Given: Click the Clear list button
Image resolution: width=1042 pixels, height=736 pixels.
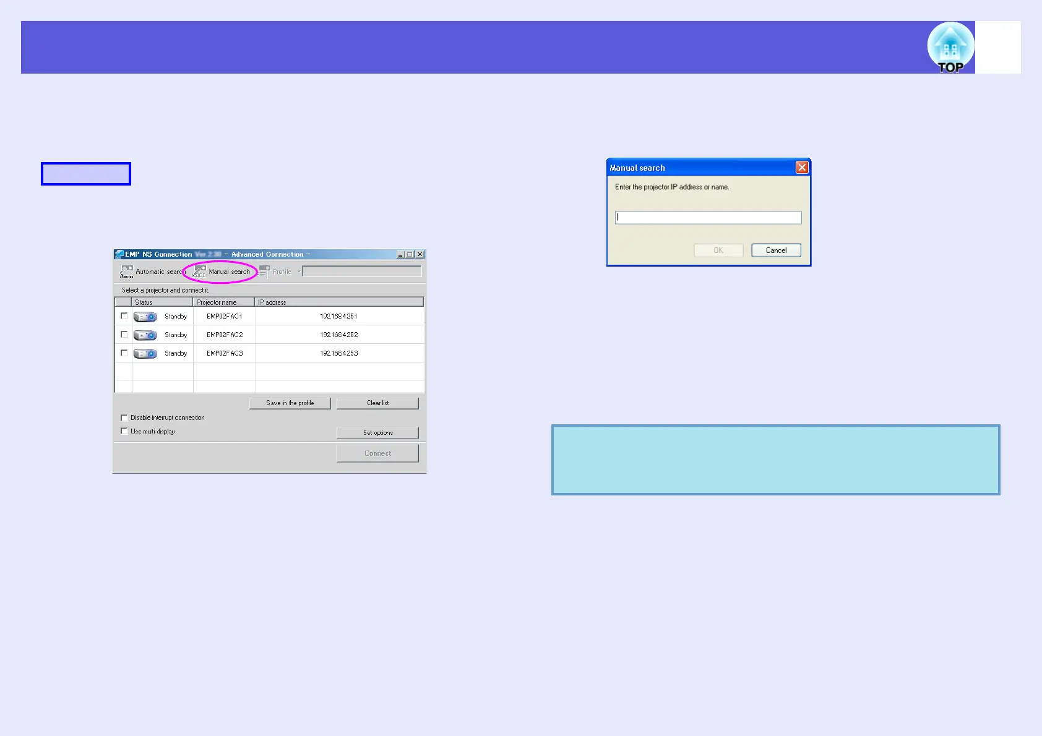Looking at the screenshot, I should (377, 403).
